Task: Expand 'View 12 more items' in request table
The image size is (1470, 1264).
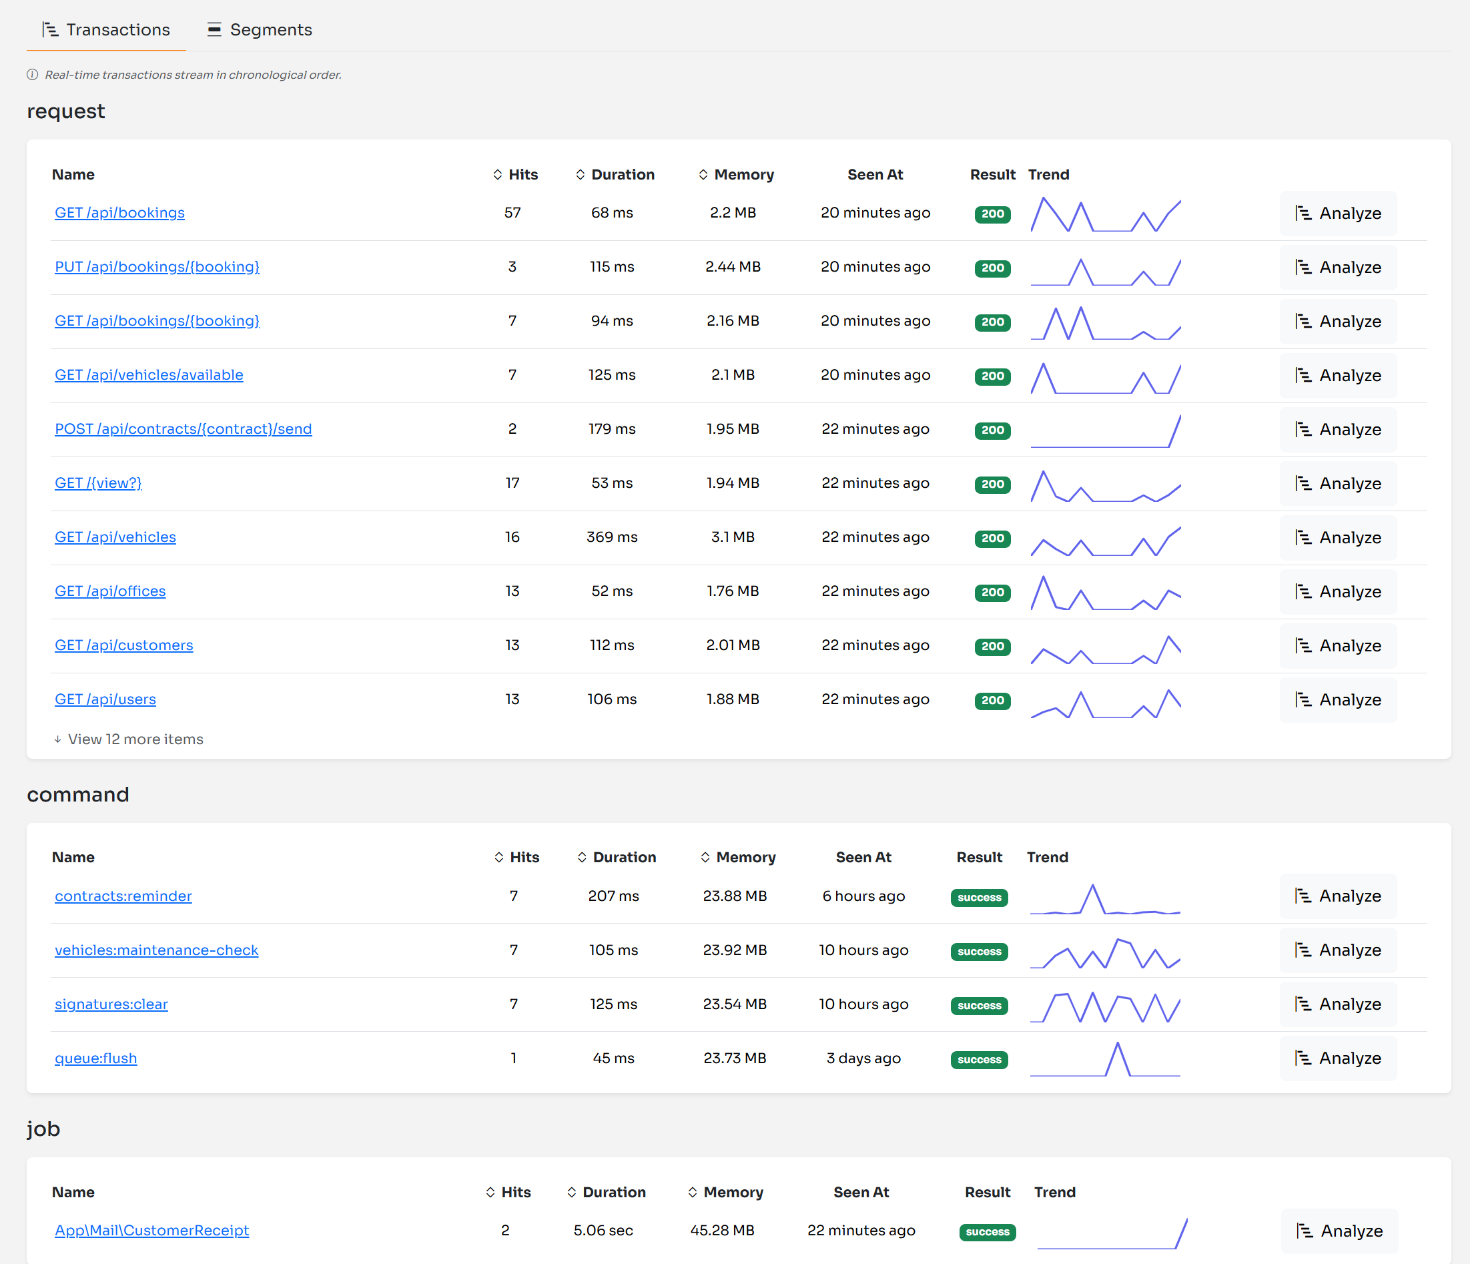Action: [127, 739]
